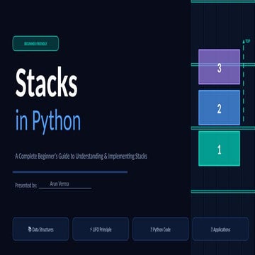Click the Beginner Friendly badge

coord(35,43)
